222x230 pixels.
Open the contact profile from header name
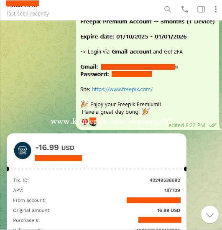[x=22, y=4]
